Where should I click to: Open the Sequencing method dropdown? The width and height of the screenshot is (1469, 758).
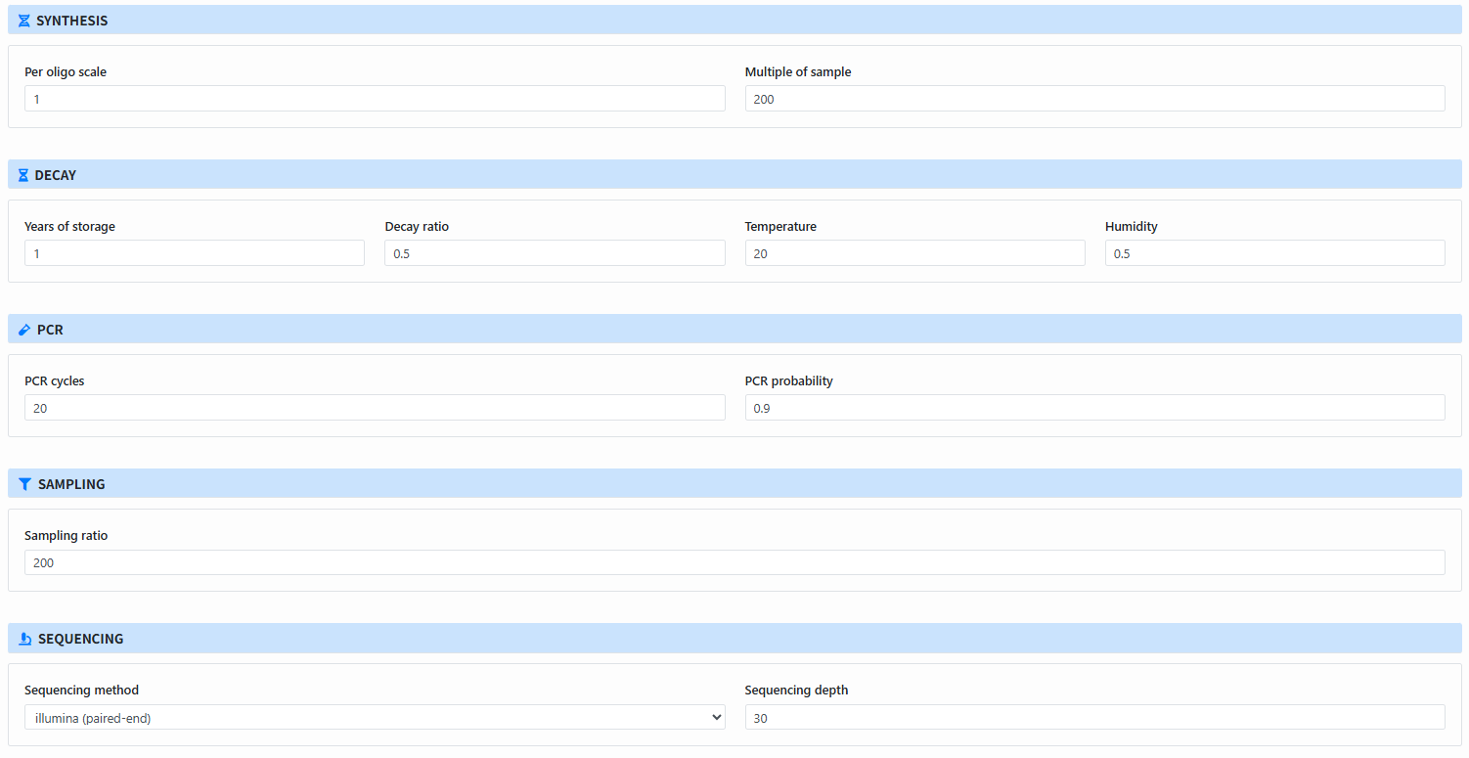375,716
